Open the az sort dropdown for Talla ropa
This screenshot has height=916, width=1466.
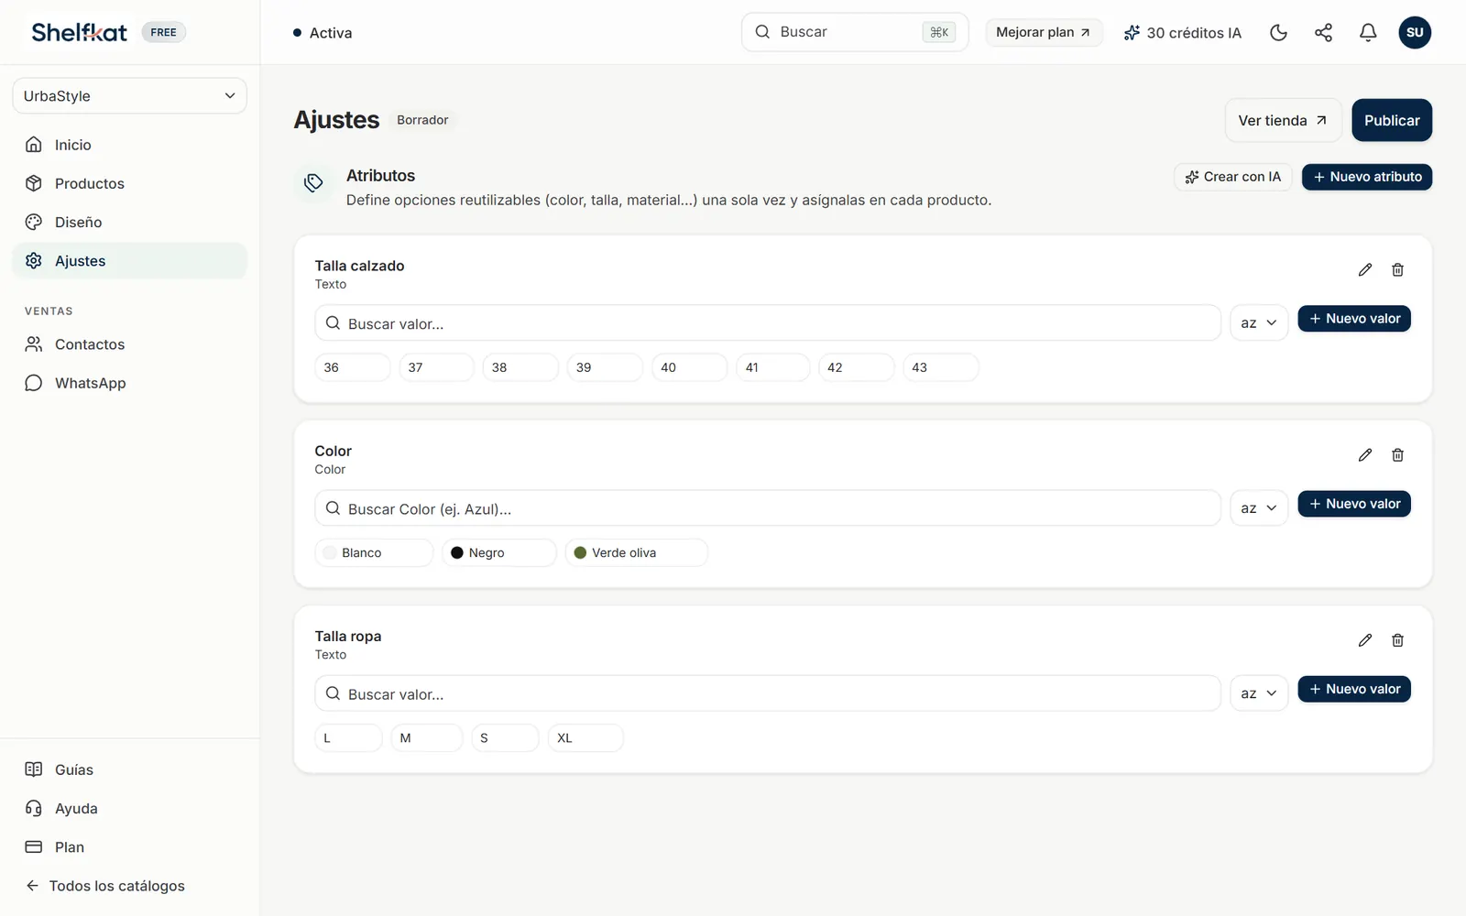click(1259, 692)
